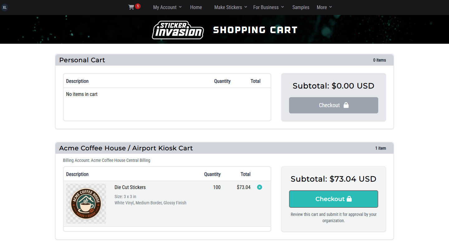Viewport: 449px width, 249px height.
Task: Click the Billing Account: Acme Coffee House Central Billing text
Action: (x=107, y=160)
